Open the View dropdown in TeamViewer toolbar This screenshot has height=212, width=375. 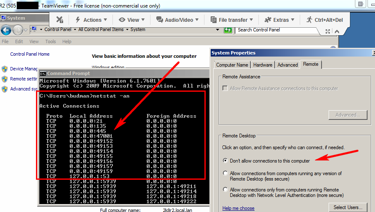point(132,20)
